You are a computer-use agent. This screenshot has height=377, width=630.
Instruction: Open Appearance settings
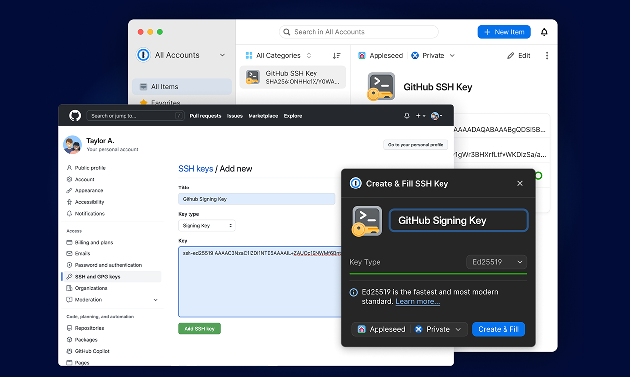pos(89,190)
